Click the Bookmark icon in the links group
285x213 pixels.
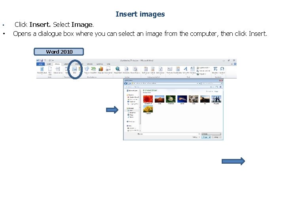(x=126, y=69)
